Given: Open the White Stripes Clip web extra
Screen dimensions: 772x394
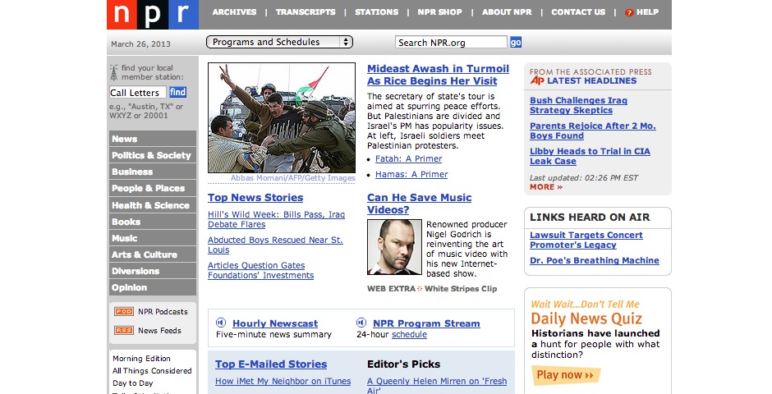Looking at the screenshot, I should 461,289.
